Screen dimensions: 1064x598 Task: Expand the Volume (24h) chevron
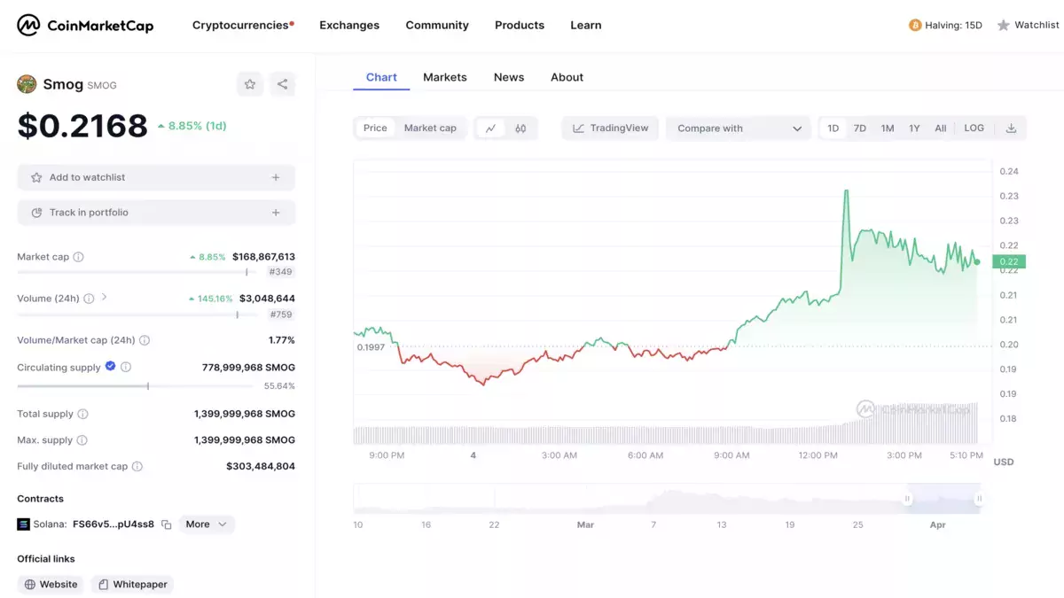[104, 298]
